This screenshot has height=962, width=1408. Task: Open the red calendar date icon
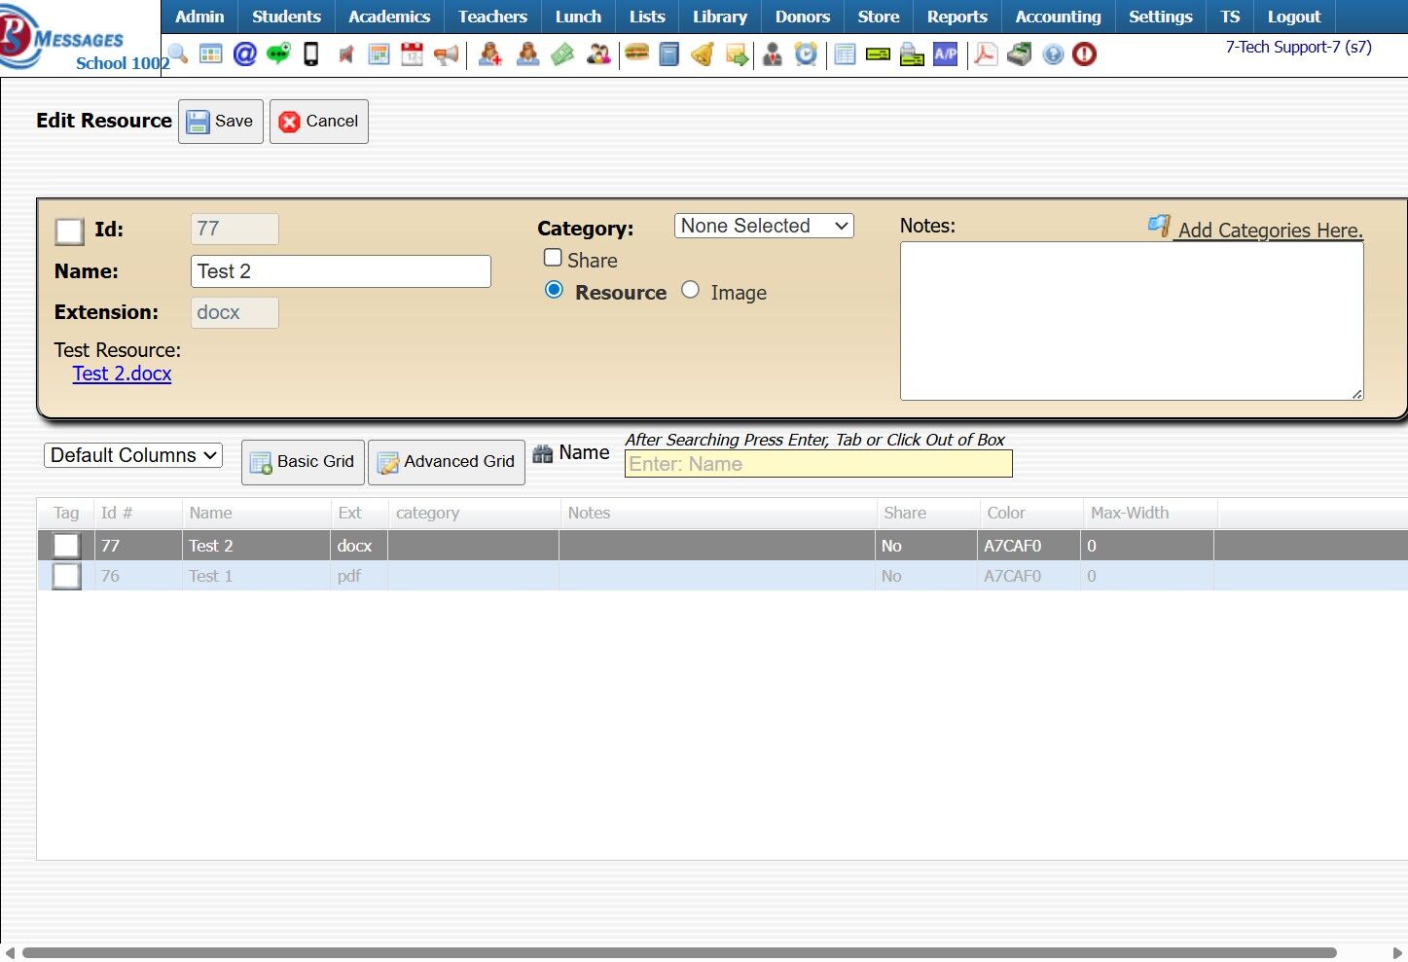click(413, 54)
